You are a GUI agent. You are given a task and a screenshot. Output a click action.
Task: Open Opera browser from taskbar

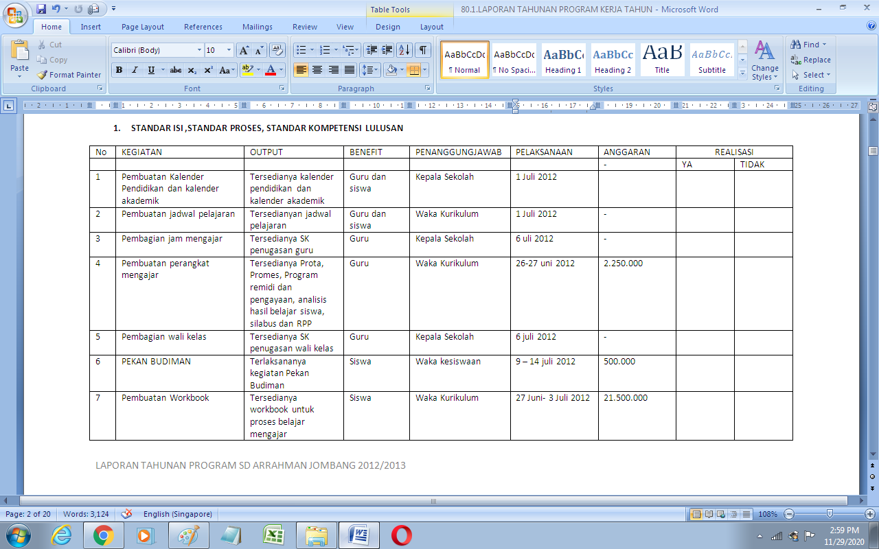(x=402, y=535)
